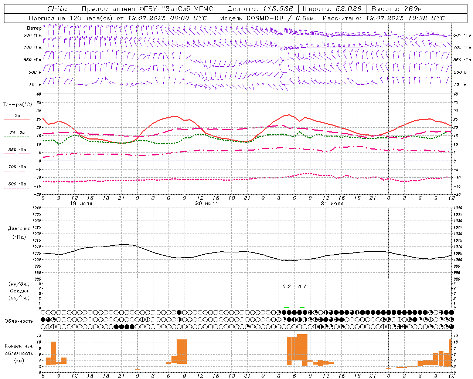Click the "850 гПа" temperature legend entry
This screenshot has width=473, height=379.
tap(17, 150)
